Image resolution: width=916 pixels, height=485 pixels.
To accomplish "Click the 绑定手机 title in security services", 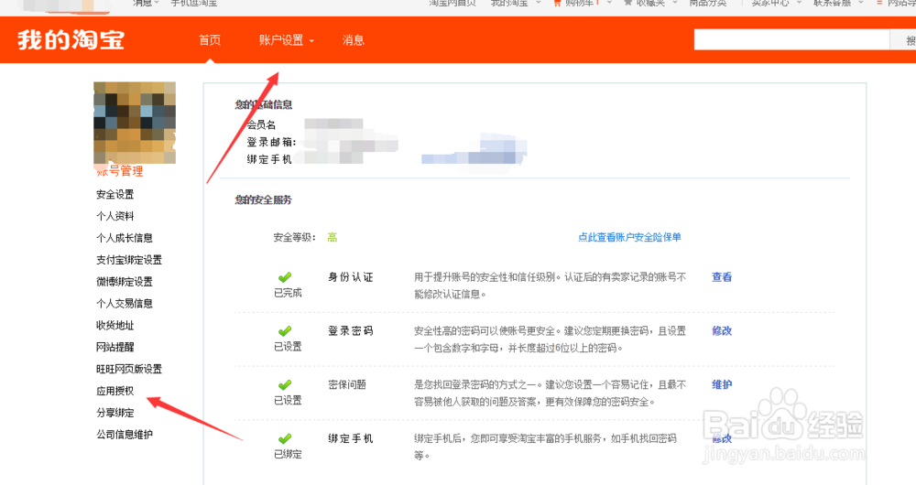I will pos(351,438).
